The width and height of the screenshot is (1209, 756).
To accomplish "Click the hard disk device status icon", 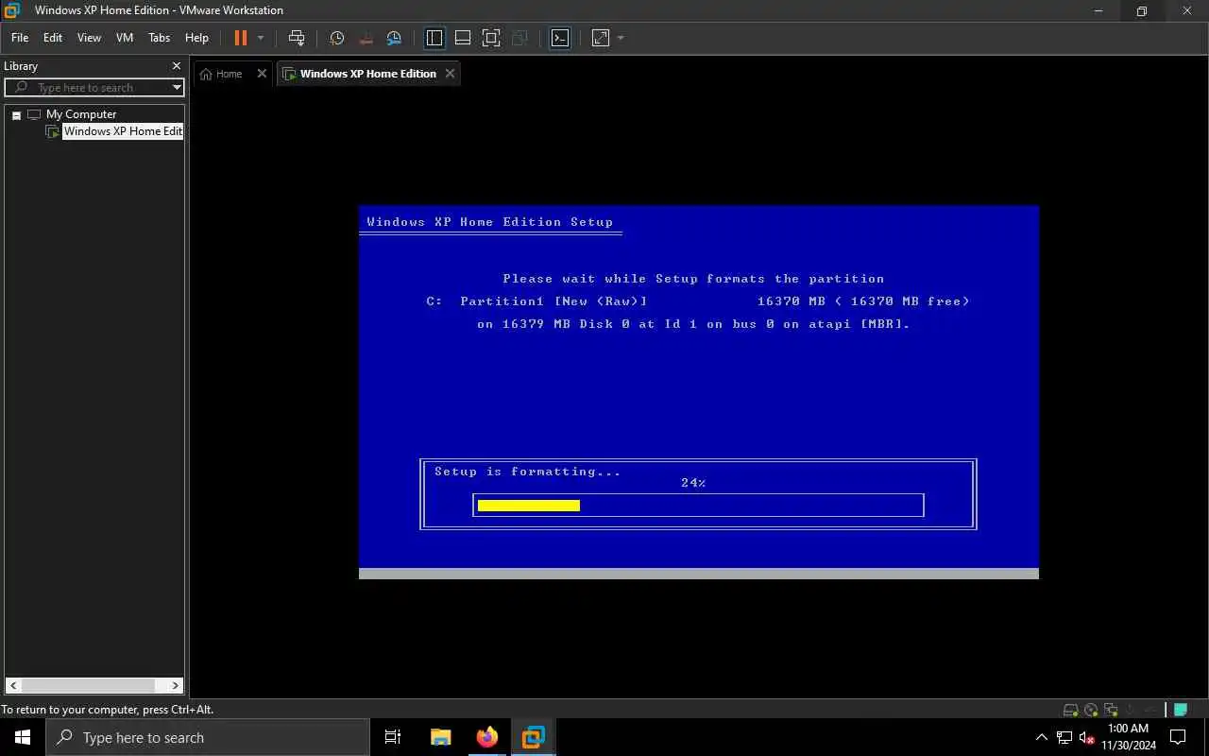I will pos(1070,710).
